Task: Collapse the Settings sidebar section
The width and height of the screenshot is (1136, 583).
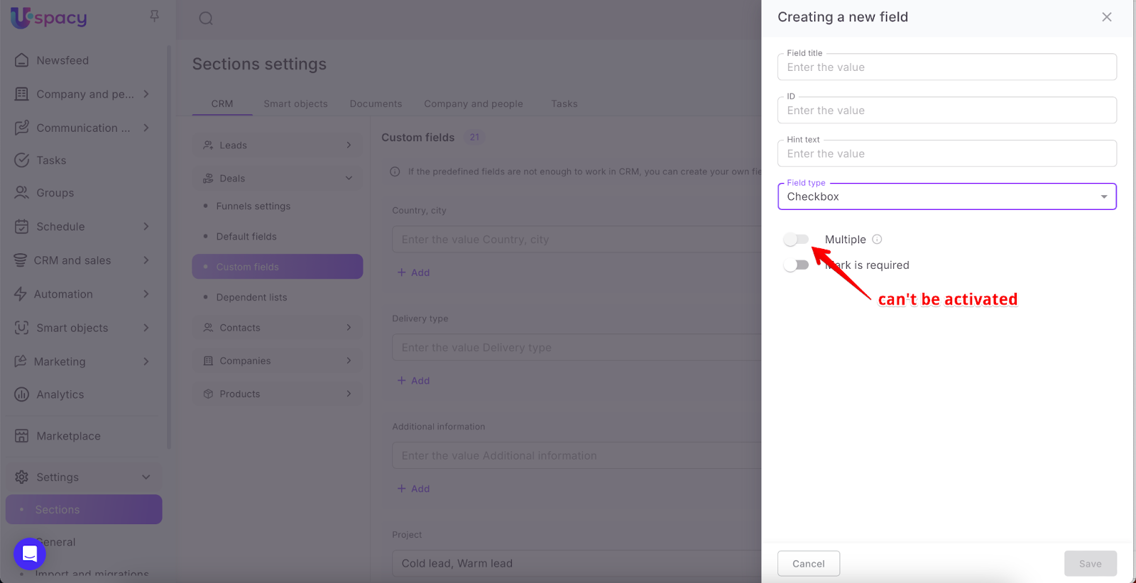Action: click(x=146, y=477)
